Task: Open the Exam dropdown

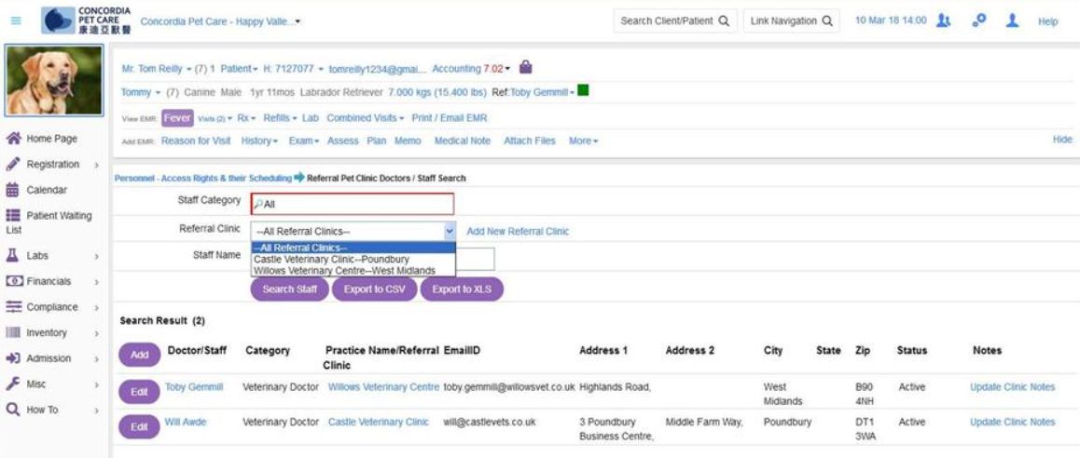Action: click(304, 141)
